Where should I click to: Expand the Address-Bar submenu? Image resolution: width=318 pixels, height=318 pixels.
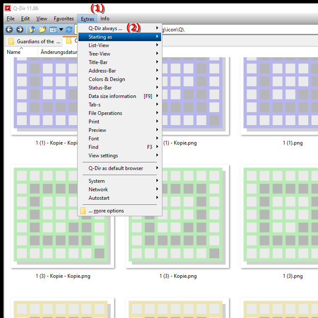click(120, 71)
